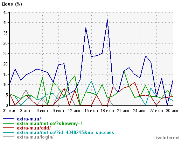Screen dimensions: 182x141
Task: Click the green legend line swatch
Action: (8, 123)
